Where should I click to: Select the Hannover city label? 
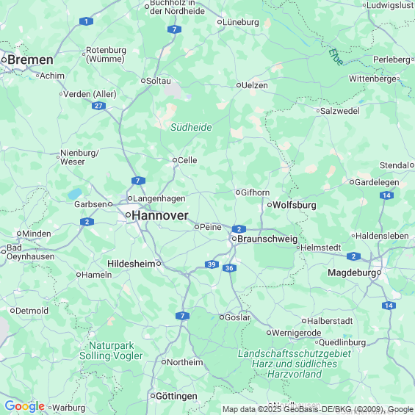(160, 215)
